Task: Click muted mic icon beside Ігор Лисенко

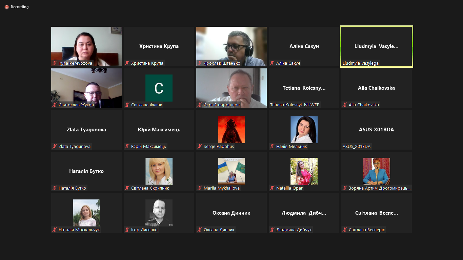Action: click(x=127, y=230)
